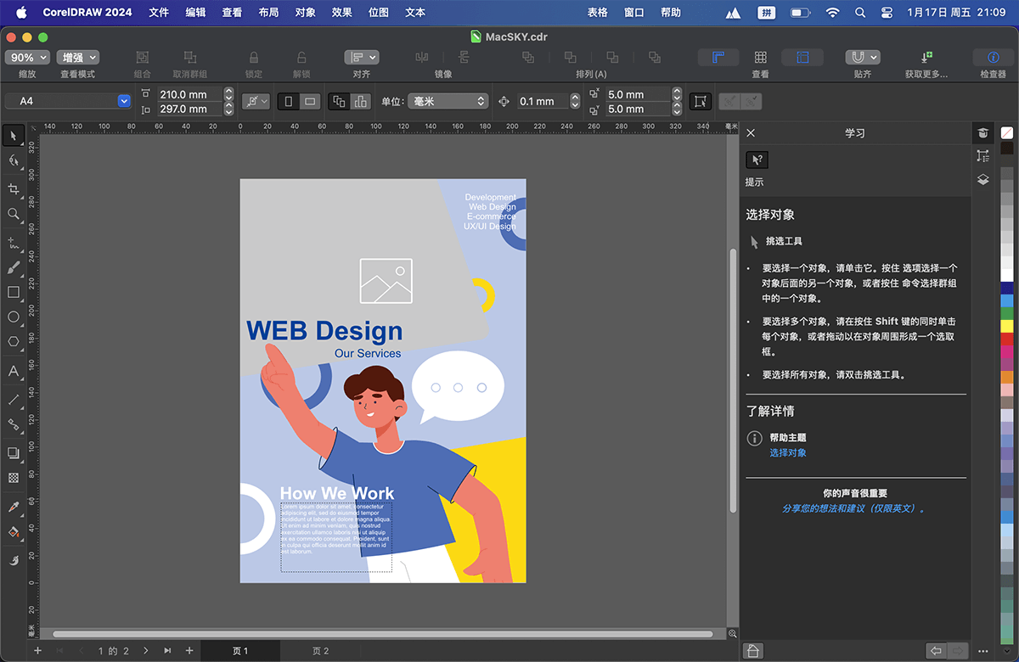Open the 增强 view mode dropdown

click(x=78, y=58)
